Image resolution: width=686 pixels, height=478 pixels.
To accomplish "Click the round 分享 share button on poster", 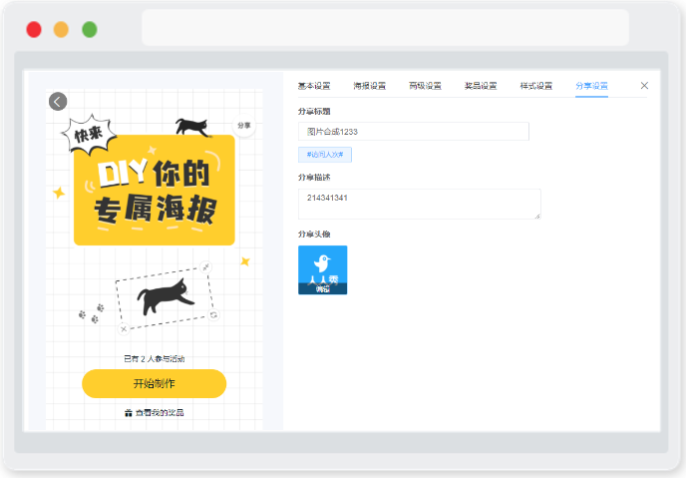I will tap(243, 126).
